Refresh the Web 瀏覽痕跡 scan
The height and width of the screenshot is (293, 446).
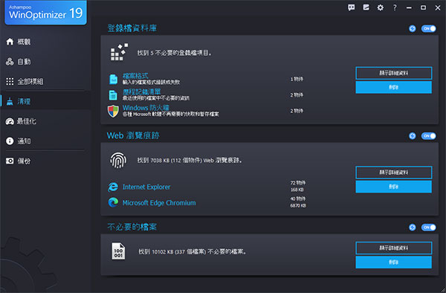click(x=413, y=136)
